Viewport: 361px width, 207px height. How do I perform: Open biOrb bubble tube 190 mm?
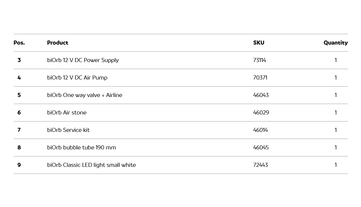[81, 148]
